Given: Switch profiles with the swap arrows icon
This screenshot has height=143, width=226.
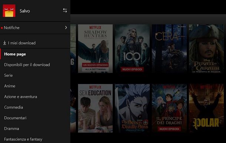Looking at the screenshot, I should pos(65,10).
